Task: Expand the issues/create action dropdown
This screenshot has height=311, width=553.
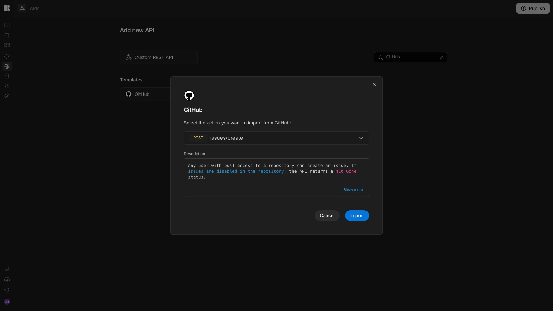Action: point(276,138)
